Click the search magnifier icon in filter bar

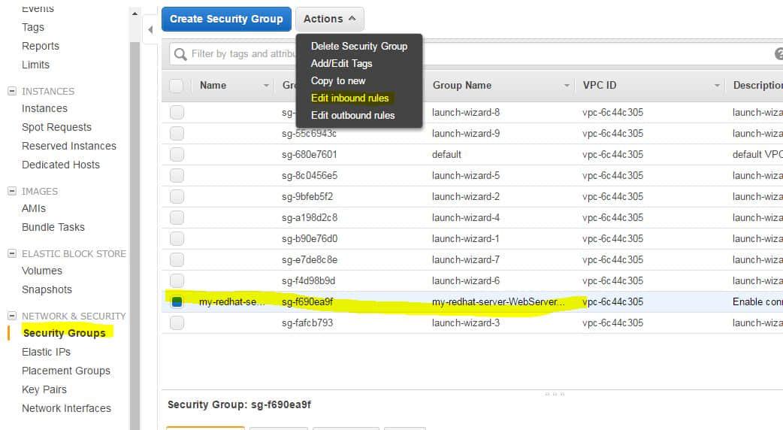click(x=180, y=54)
